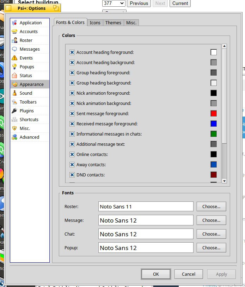Confirm options with OK button
Screen dimensions: 245x287
pyautogui.click(x=156, y=274)
